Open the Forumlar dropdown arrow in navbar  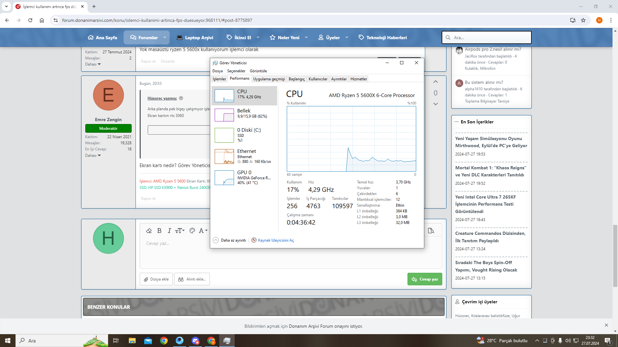point(165,38)
